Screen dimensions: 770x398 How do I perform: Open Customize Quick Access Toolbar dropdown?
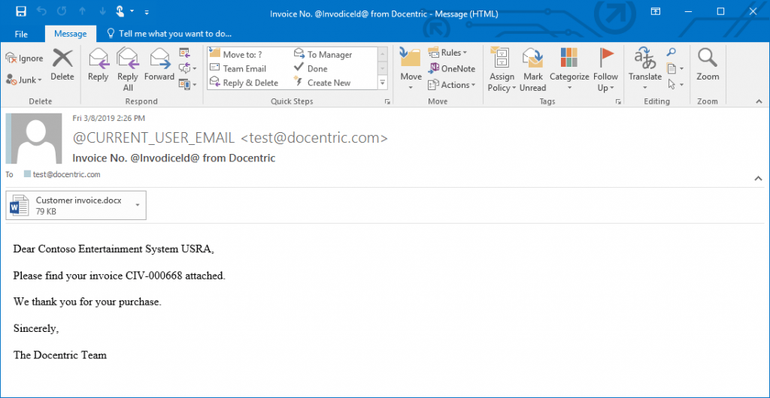[x=147, y=12]
